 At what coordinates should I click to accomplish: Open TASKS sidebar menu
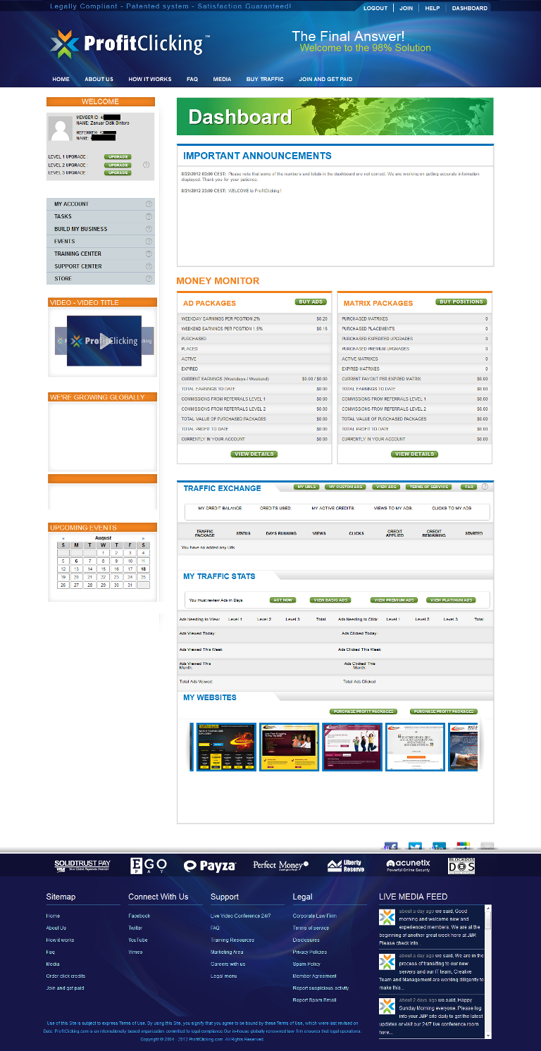[101, 216]
